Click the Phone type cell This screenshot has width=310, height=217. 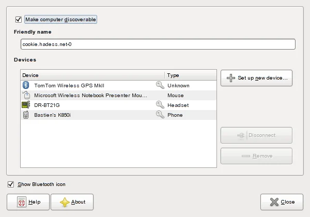[175, 115]
